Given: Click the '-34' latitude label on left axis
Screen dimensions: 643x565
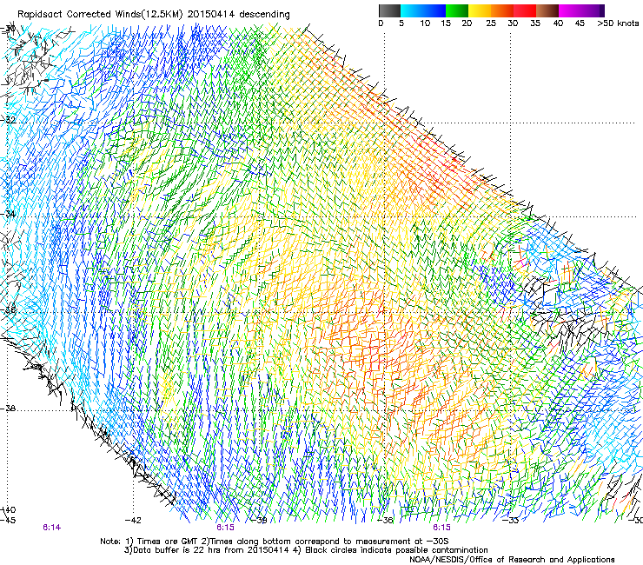Looking at the screenshot, I should pos(8,214).
